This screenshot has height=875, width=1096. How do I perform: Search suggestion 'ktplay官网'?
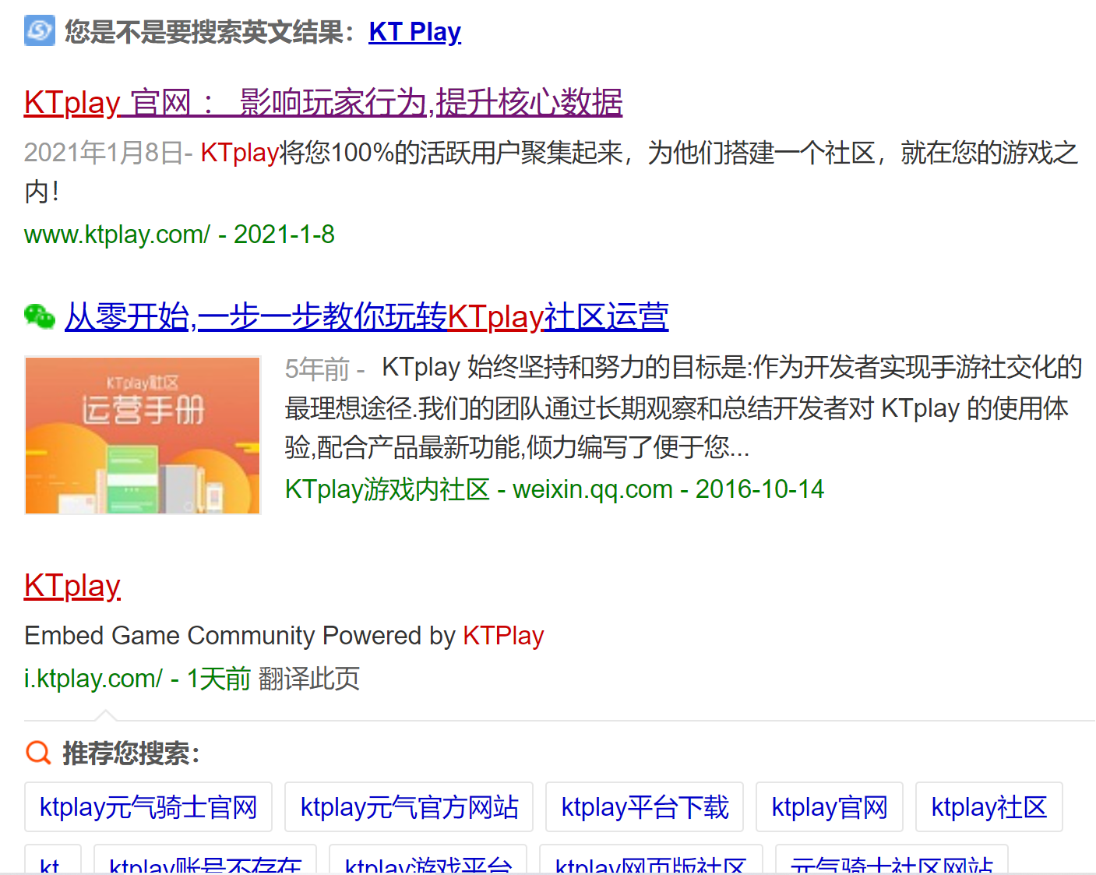830,807
